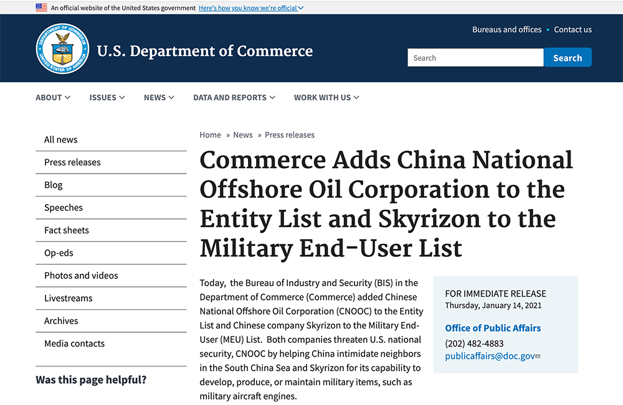This screenshot has height=405, width=623.
Task: Select All news in the sidebar
Action: click(112, 139)
